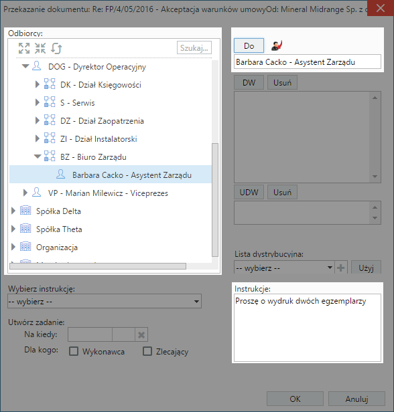Image resolution: width=394 pixels, height=412 pixels.
Task: Collapse BZ - Biuro Zarządu node
Action: tap(38, 157)
